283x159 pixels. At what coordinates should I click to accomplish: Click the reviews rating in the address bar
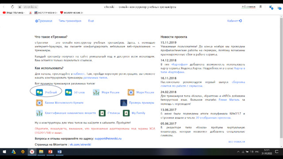249,7
